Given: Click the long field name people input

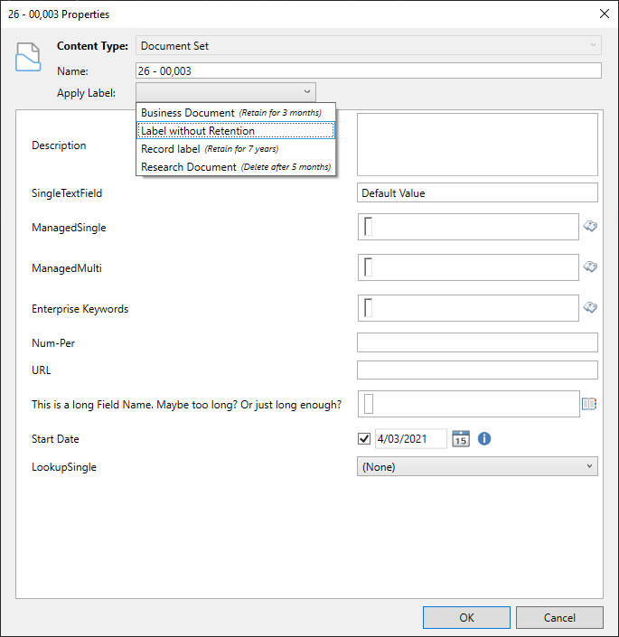Looking at the screenshot, I should click(468, 404).
